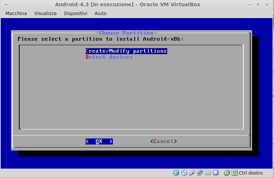
Task: Select Create/Modify partitions entry
Action: click(126, 51)
